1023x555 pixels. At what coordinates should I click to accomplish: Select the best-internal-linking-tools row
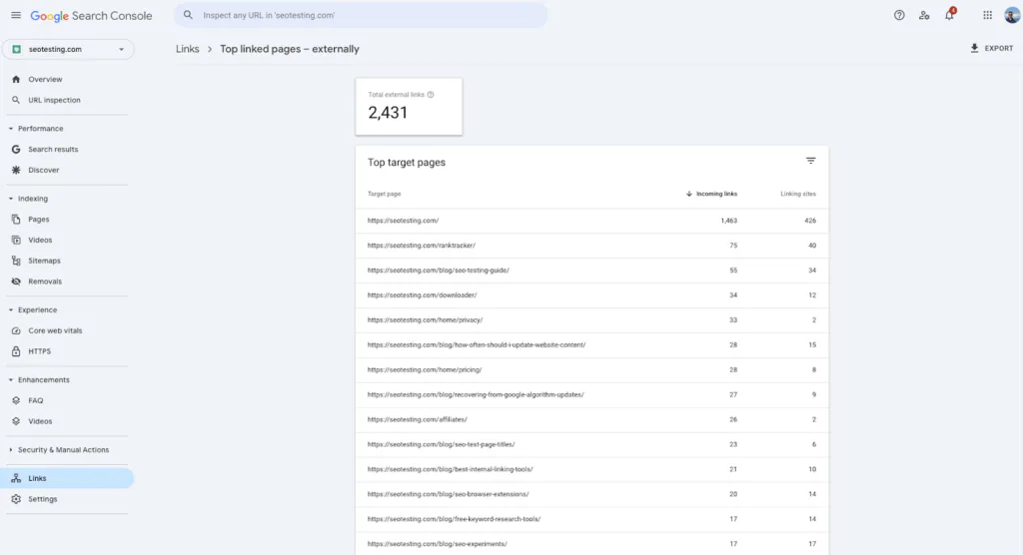pyautogui.click(x=591, y=469)
